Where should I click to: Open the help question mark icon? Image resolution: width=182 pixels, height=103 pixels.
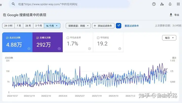click(x=154, y=4)
